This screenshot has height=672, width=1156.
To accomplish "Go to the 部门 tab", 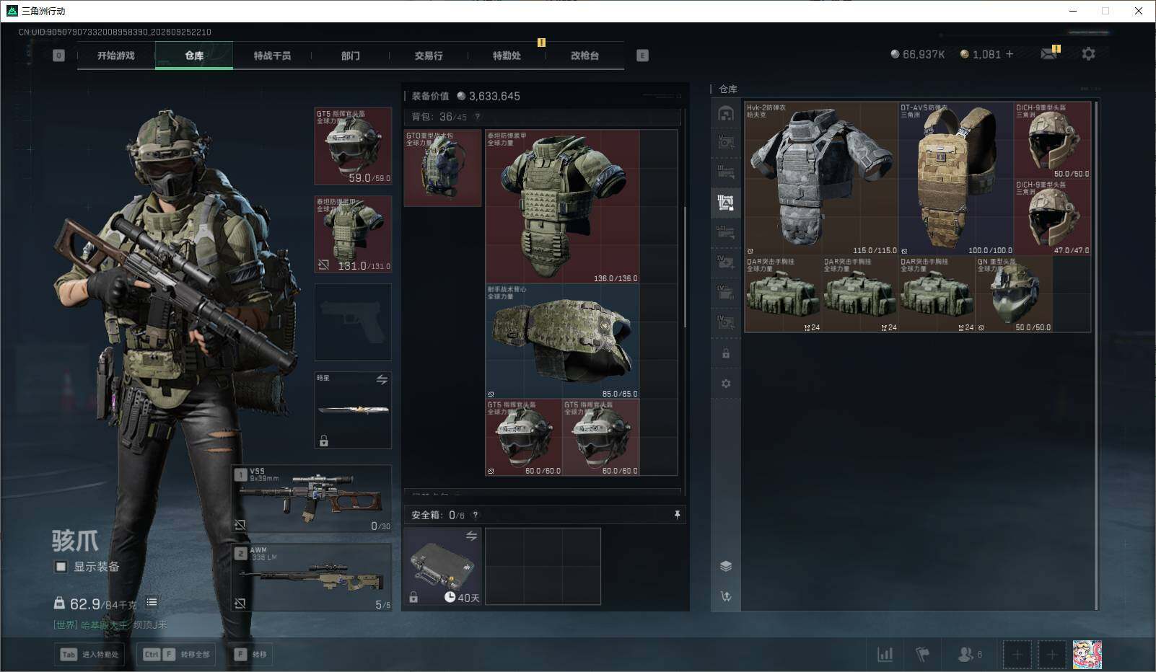I will [x=351, y=56].
